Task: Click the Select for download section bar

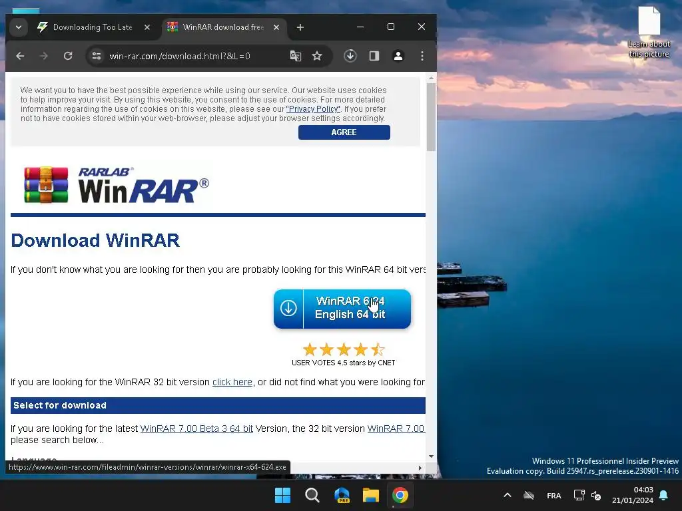Action: (218, 405)
